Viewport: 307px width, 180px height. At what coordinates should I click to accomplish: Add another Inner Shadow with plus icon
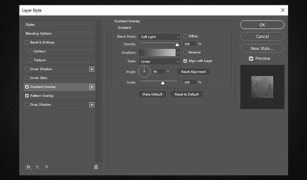click(92, 69)
